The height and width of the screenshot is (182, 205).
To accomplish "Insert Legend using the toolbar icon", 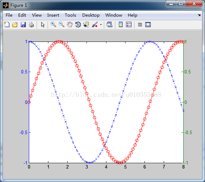I will 128,24.
